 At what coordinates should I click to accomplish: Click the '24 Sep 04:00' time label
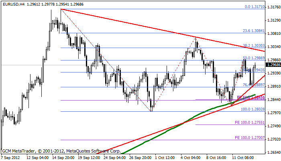(x=115, y=158)
